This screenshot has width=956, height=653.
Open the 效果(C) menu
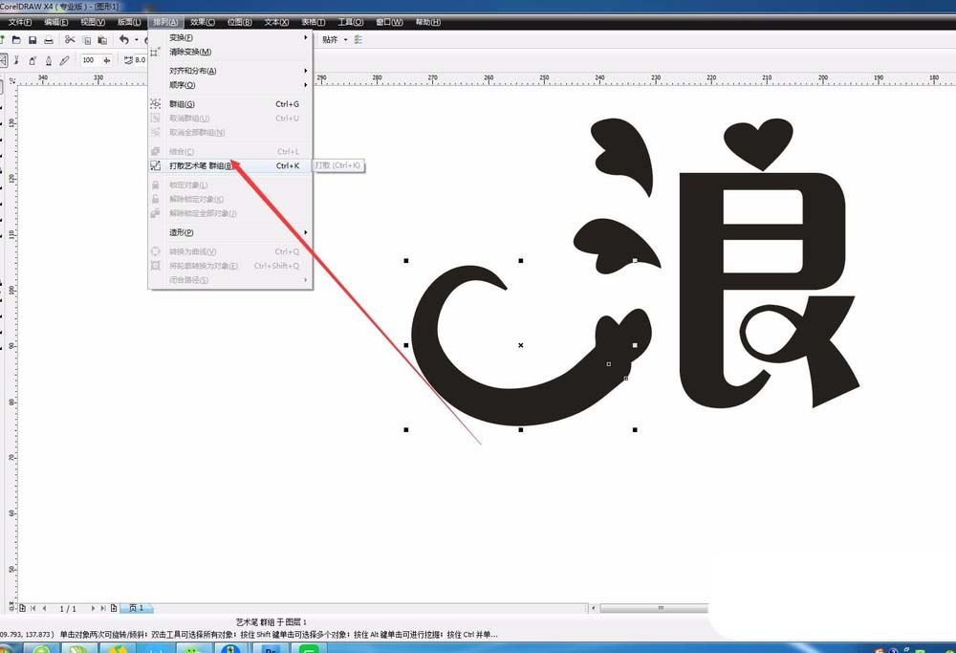[x=203, y=22]
